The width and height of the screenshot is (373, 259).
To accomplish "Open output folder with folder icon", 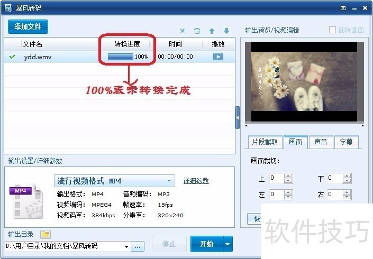I will (x=45, y=235).
